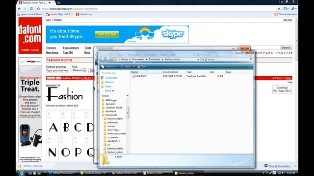Open Pictures under Favorite Links
This screenshot has height=176, width=314.
click(x=109, y=82)
